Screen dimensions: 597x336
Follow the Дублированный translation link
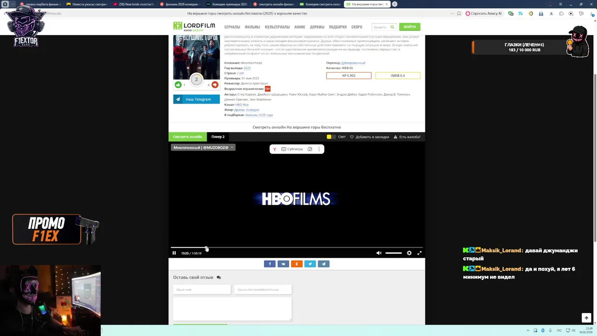(353, 63)
